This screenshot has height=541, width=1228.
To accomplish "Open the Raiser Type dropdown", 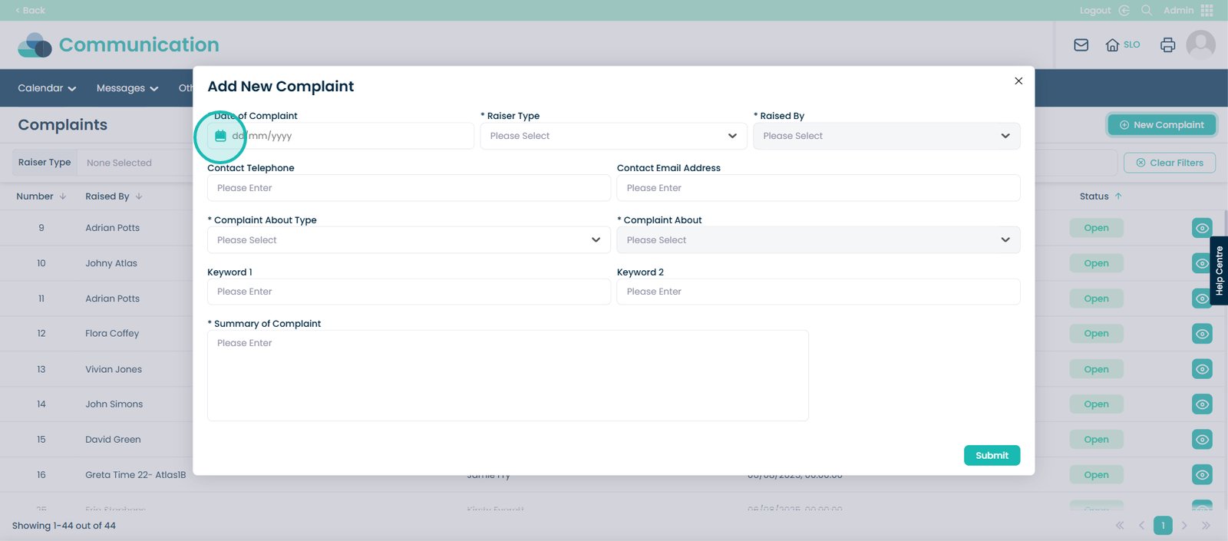I will pyautogui.click(x=613, y=136).
